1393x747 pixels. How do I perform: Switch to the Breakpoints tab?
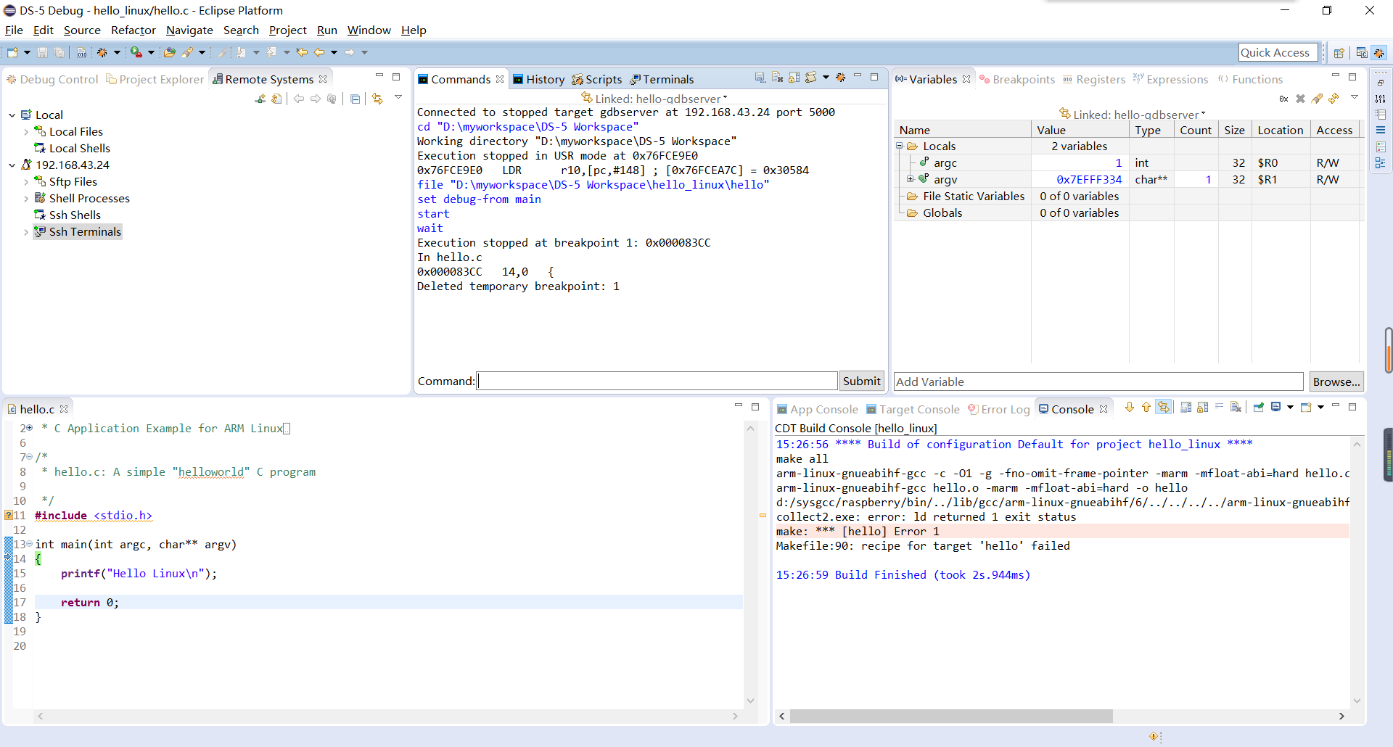(x=1017, y=79)
